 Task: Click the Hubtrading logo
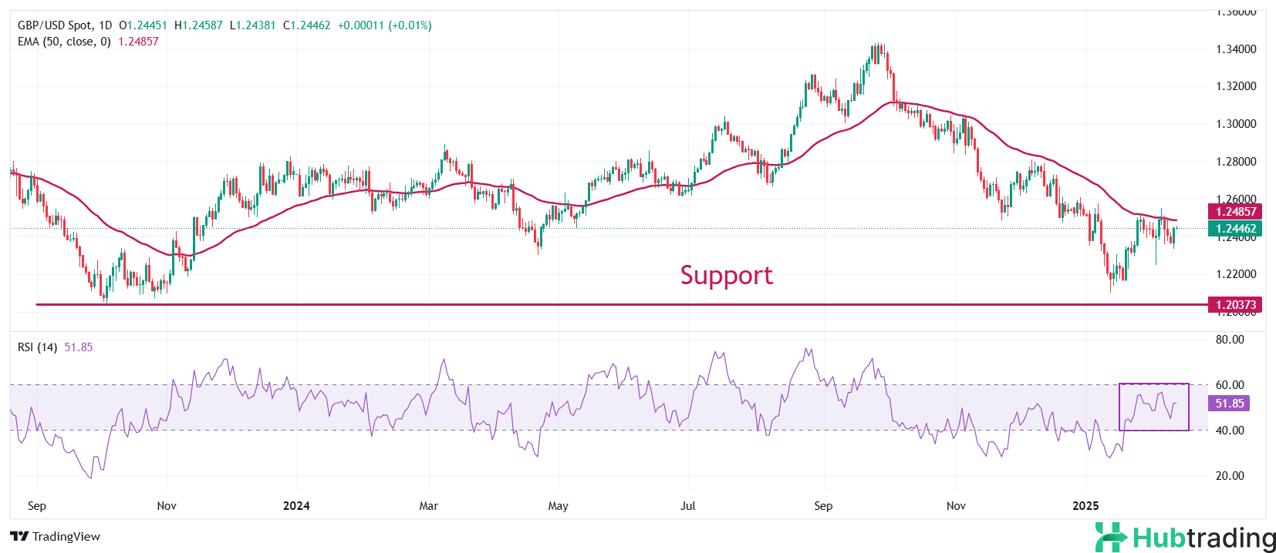pyautogui.click(x=1185, y=537)
